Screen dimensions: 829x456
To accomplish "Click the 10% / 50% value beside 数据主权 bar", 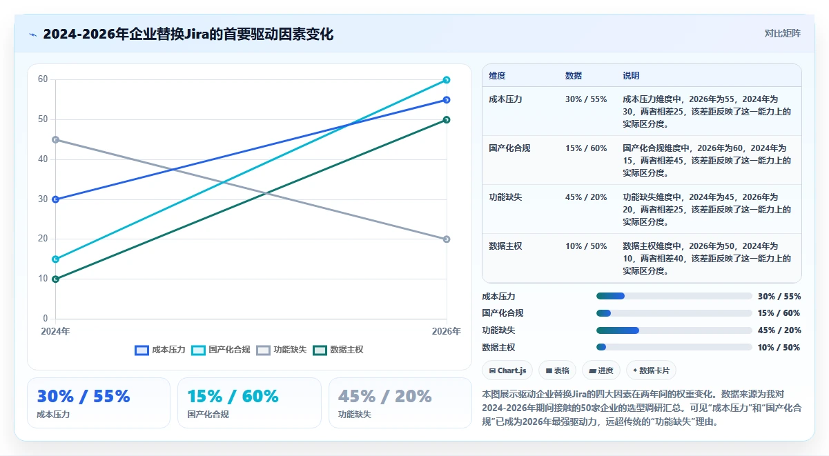I will [x=779, y=348].
